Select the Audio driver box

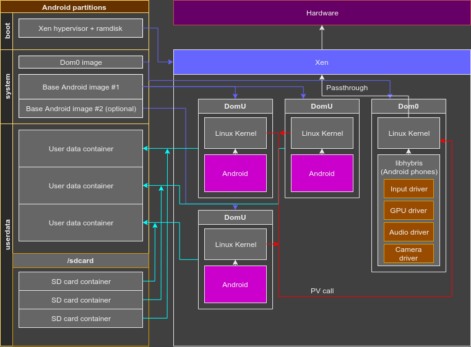tap(408, 232)
